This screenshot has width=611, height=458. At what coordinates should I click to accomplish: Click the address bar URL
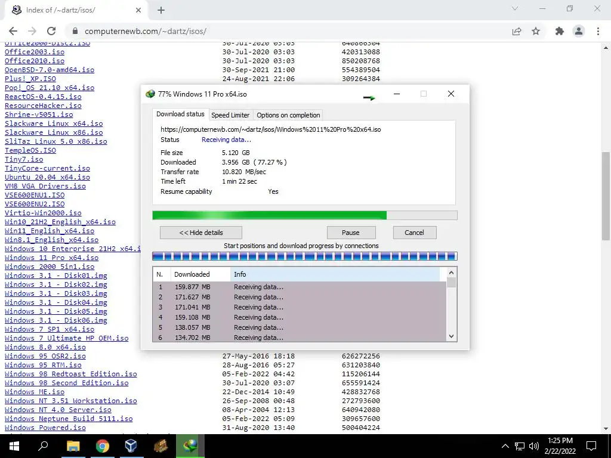pos(146,31)
